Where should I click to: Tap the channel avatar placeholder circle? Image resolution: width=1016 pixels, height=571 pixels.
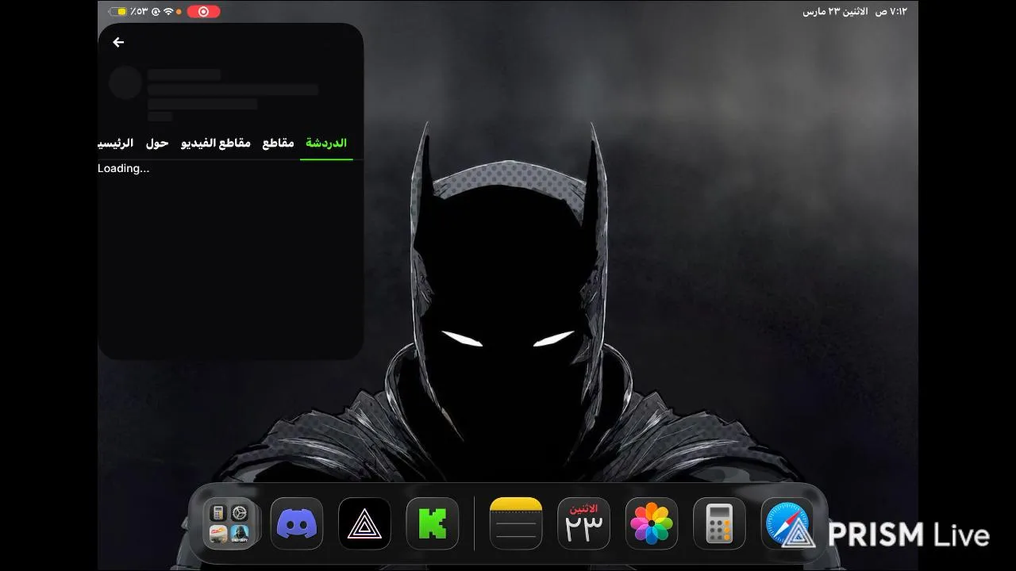125,82
